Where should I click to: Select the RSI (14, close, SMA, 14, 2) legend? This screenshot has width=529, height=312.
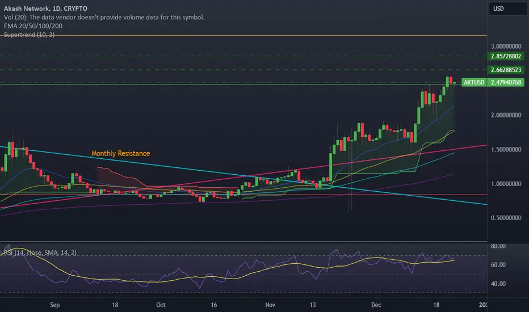(x=40, y=252)
